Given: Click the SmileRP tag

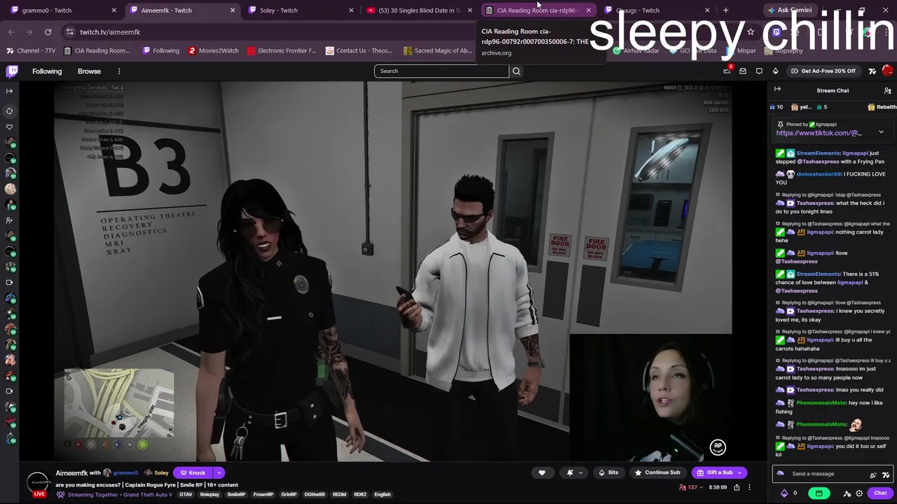Looking at the screenshot, I should point(236,495).
